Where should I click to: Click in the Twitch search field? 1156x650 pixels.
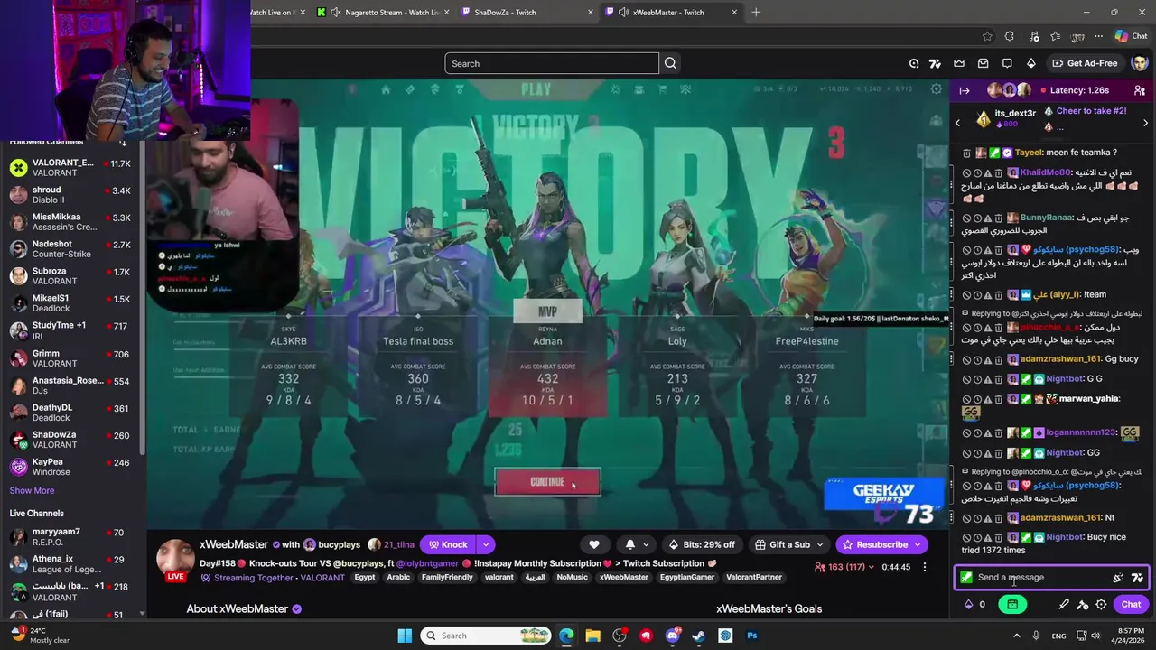552,63
